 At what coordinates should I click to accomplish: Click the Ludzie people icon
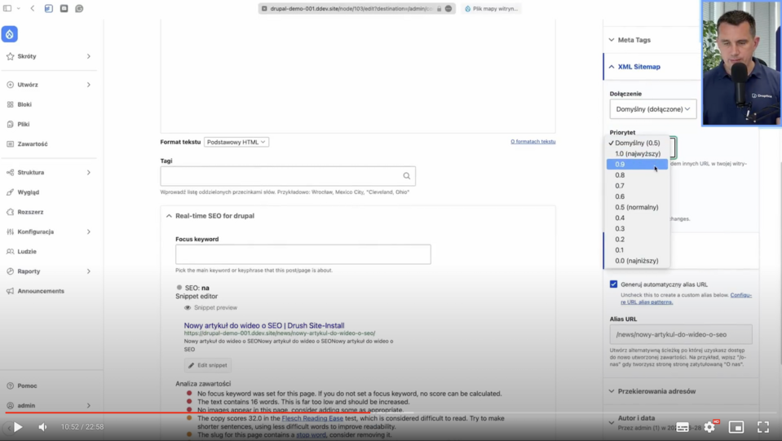coord(10,252)
